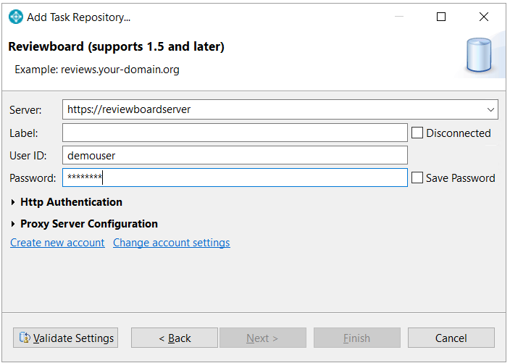The width and height of the screenshot is (510, 363).
Task: Click the Mylyn icon in title bar
Action: point(16,17)
